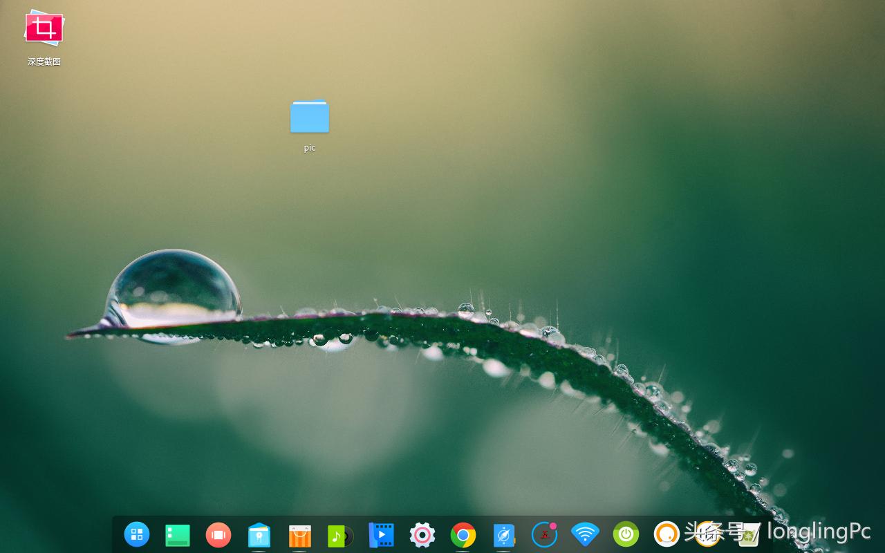Click the orange circular icon beside the power button
Screen dimensions: 885x553
[666, 534]
